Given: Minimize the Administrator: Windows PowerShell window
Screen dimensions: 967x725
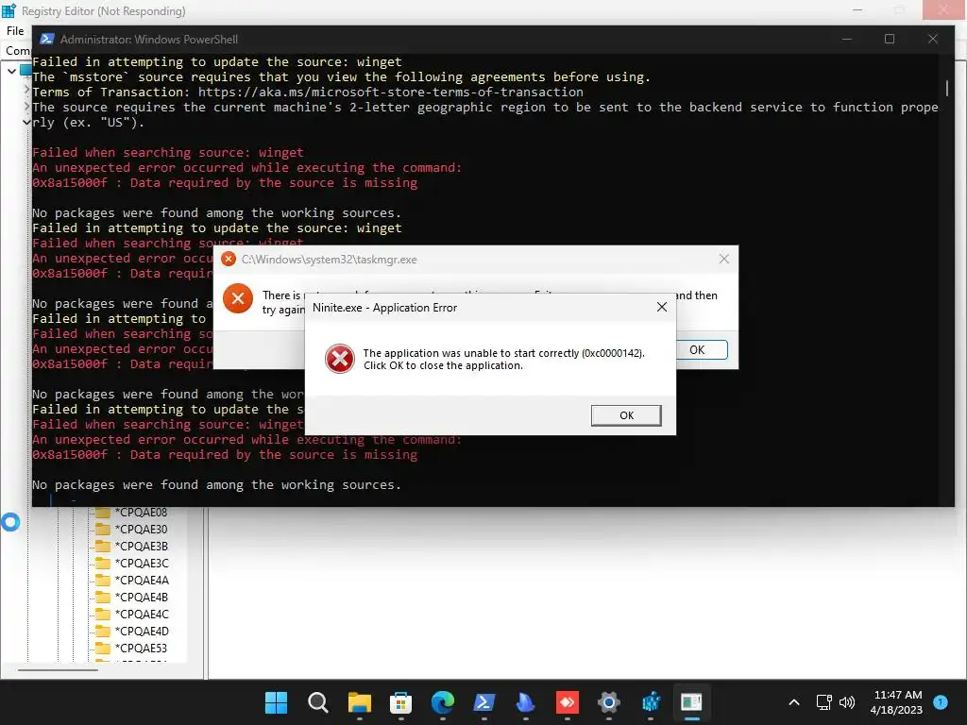Looking at the screenshot, I should coord(847,39).
